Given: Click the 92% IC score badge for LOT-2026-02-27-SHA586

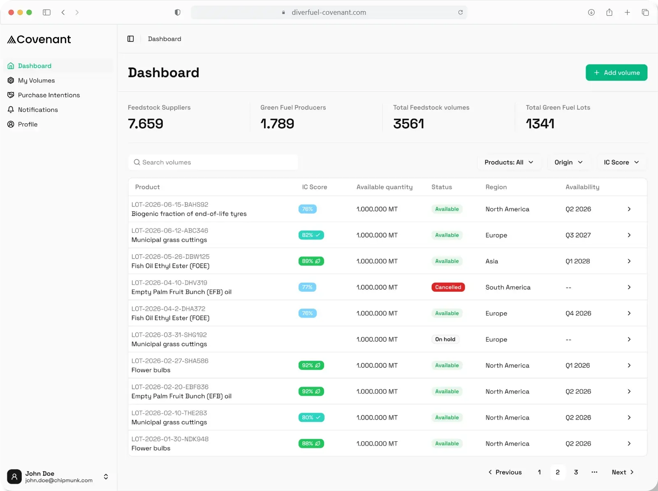Looking at the screenshot, I should (311, 365).
